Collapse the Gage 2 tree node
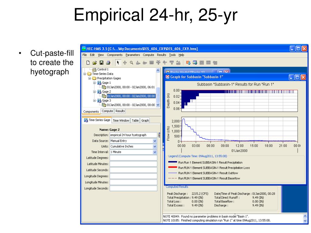Viewport: 311px width, 233px height. (95, 92)
